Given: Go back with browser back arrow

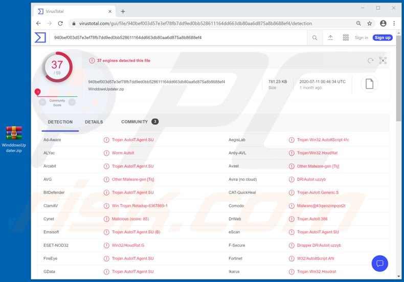Looking at the screenshot, I should (38, 24).
